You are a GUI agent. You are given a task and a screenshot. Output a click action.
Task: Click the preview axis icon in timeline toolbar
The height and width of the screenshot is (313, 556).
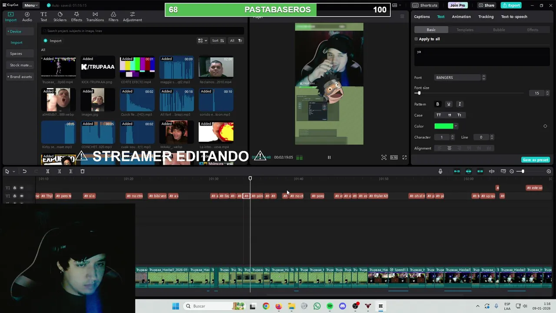pos(492,171)
